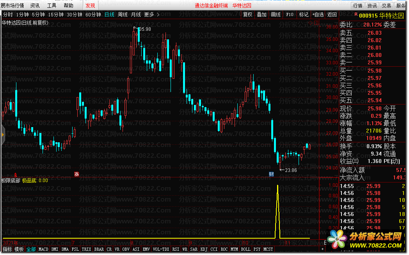Image resolution: width=409 pixels, height=255 pixels.
Task: Select the 5分钟 timeframe
Action: pyautogui.click(x=38, y=14)
